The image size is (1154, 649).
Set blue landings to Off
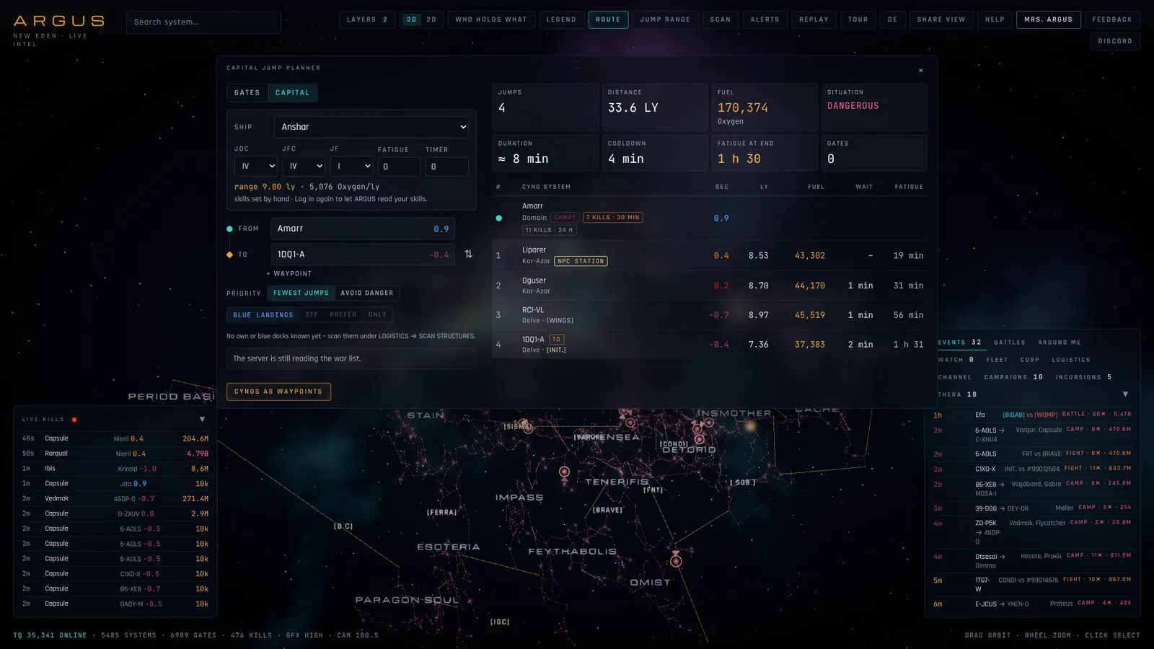(x=312, y=314)
